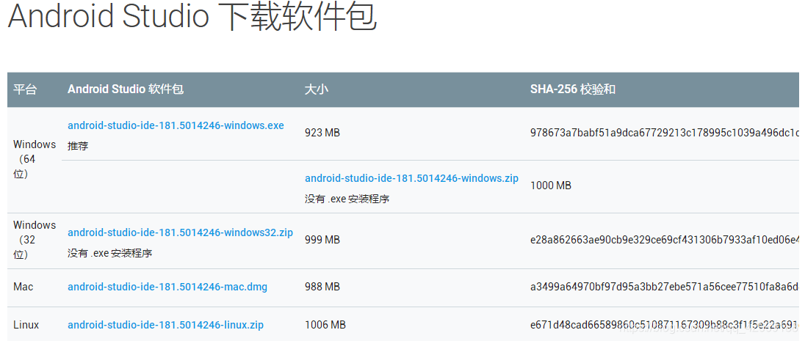Click the Android Studio 下载软件包 heading

(x=192, y=16)
